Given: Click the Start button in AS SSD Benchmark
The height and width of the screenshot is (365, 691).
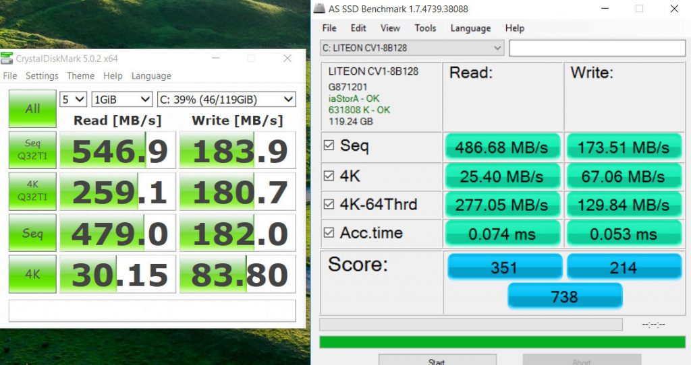Looking at the screenshot, I should tap(437, 360).
